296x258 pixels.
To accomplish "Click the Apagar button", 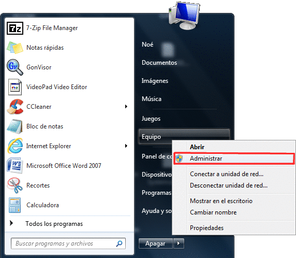I will (x=156, y=243).
